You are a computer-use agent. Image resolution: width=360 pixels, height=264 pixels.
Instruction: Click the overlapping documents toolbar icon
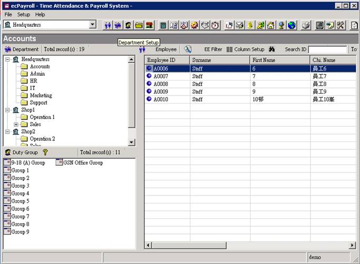coord(229,25)
